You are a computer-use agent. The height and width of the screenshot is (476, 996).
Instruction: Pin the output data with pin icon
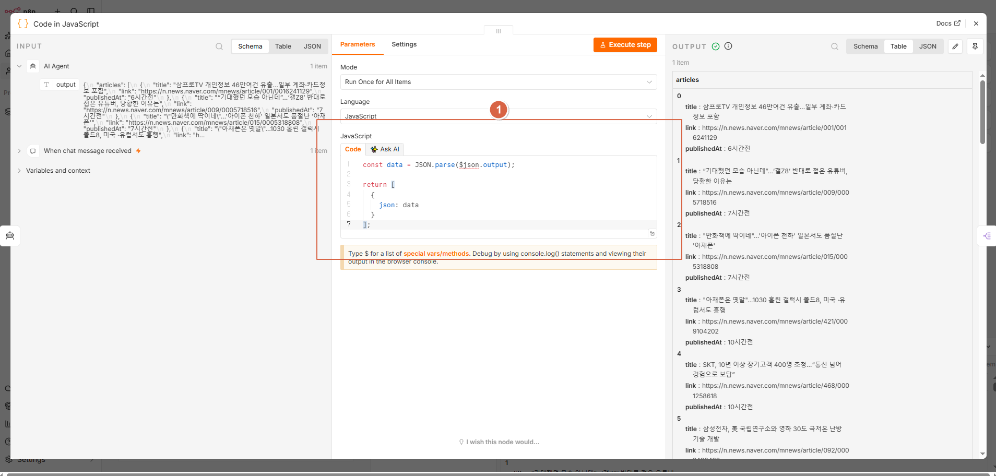[975, 46]
